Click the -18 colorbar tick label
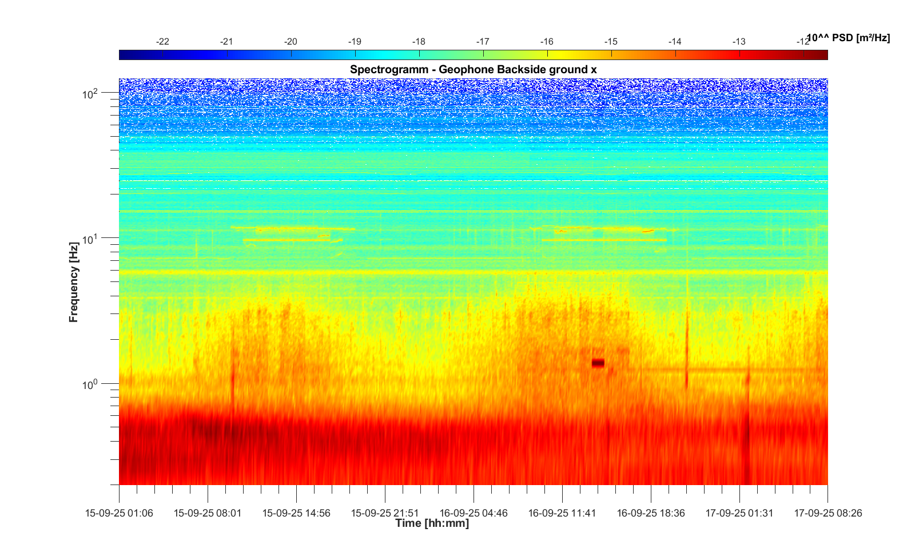 419,42
